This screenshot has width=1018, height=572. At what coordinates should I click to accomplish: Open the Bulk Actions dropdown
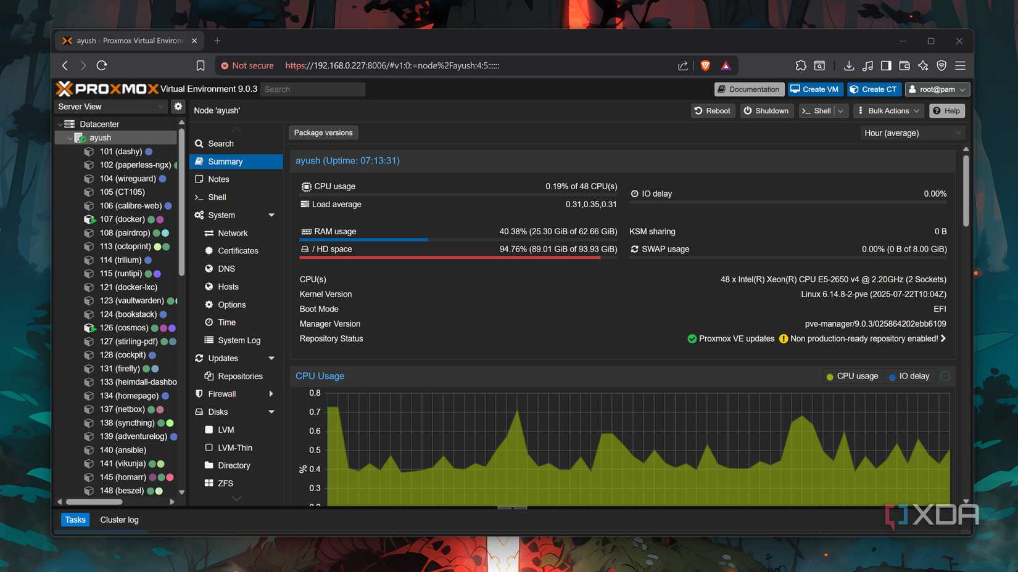[888, 111]
